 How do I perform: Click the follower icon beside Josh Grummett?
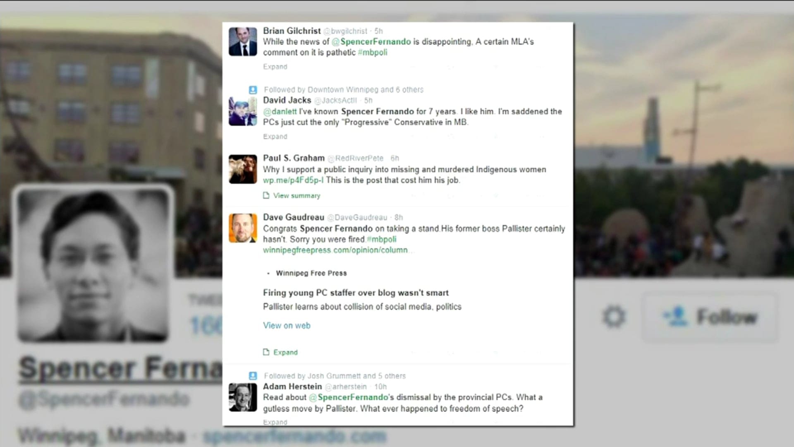pos(253,376)
